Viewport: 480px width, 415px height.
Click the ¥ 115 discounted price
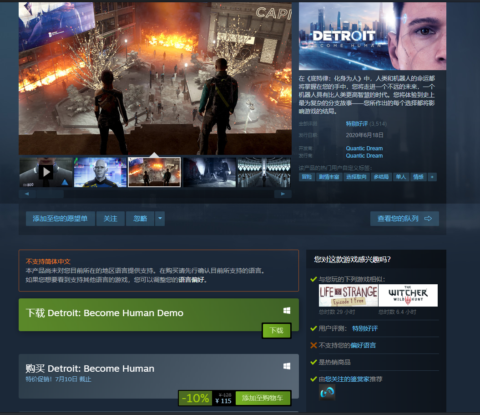click(223, 400)
